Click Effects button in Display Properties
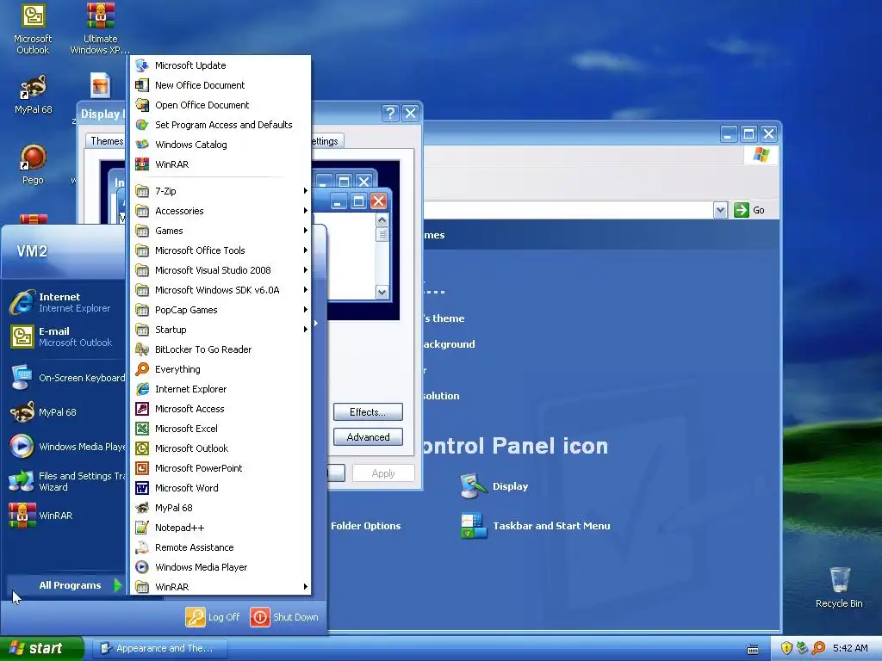Image resolution: width=882 pixels, height=661 pixels. (368, 412)
